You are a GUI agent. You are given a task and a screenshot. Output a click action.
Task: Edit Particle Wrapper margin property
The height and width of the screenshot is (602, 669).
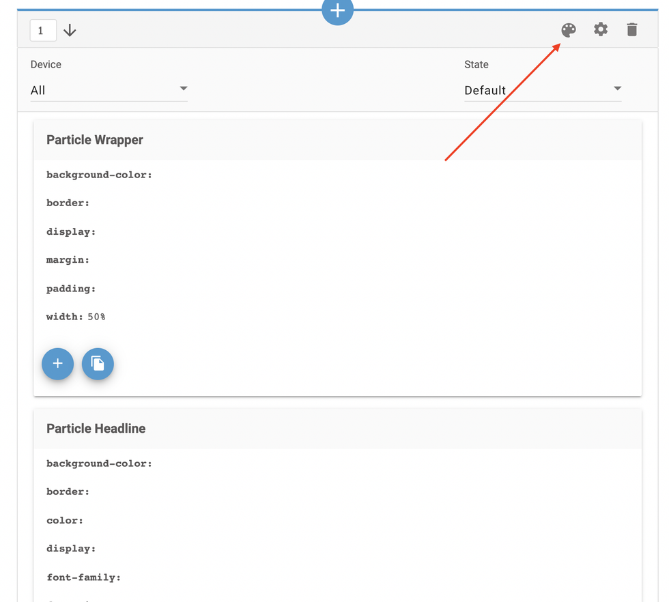click(68, 260)
